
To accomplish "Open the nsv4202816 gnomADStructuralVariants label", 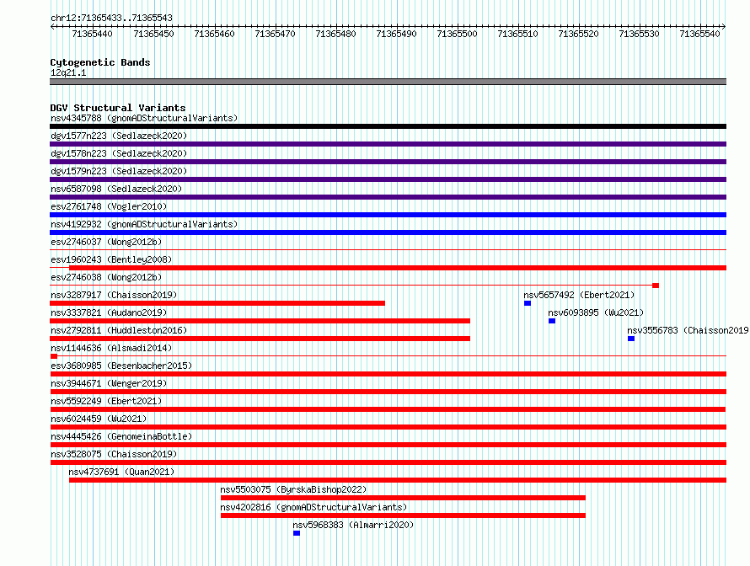I will [313, 507].
